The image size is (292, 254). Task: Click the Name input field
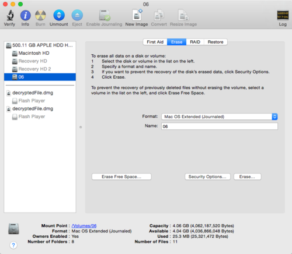pyautogui.click(x=220, y=126)
